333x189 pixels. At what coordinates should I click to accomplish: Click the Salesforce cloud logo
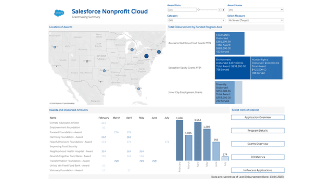coord(59,13)
